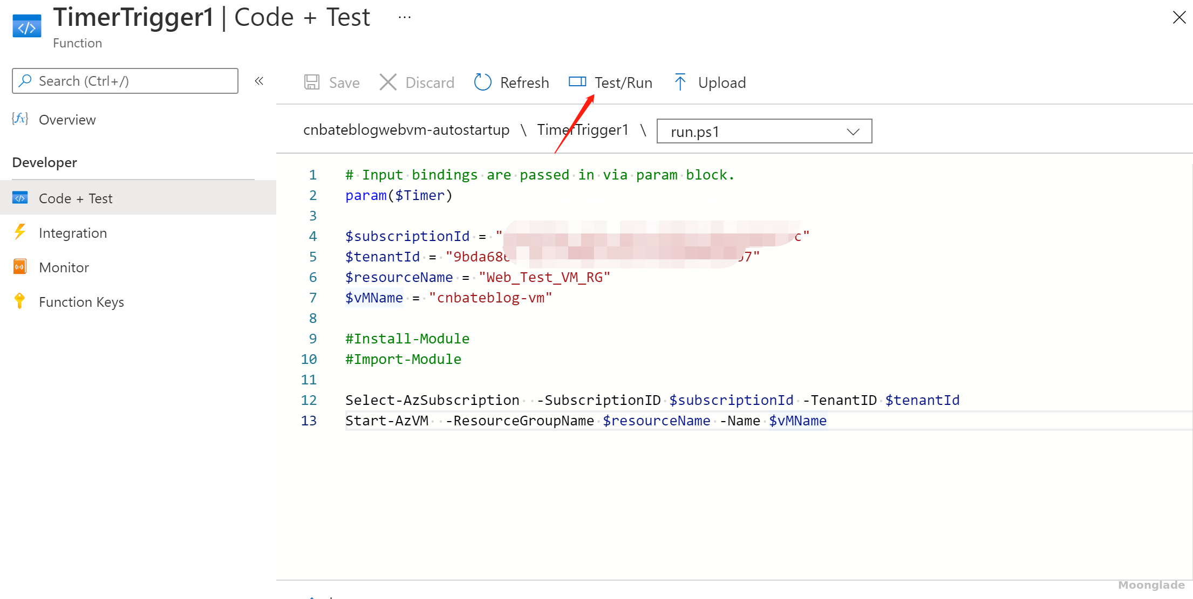
Task: Click the Integration lightning bolt icon
Action: [20, 232]
